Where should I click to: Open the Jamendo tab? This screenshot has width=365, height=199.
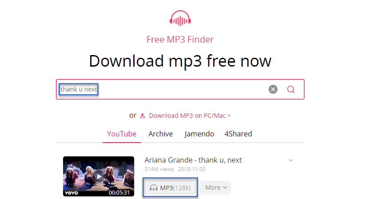(199, 134)
